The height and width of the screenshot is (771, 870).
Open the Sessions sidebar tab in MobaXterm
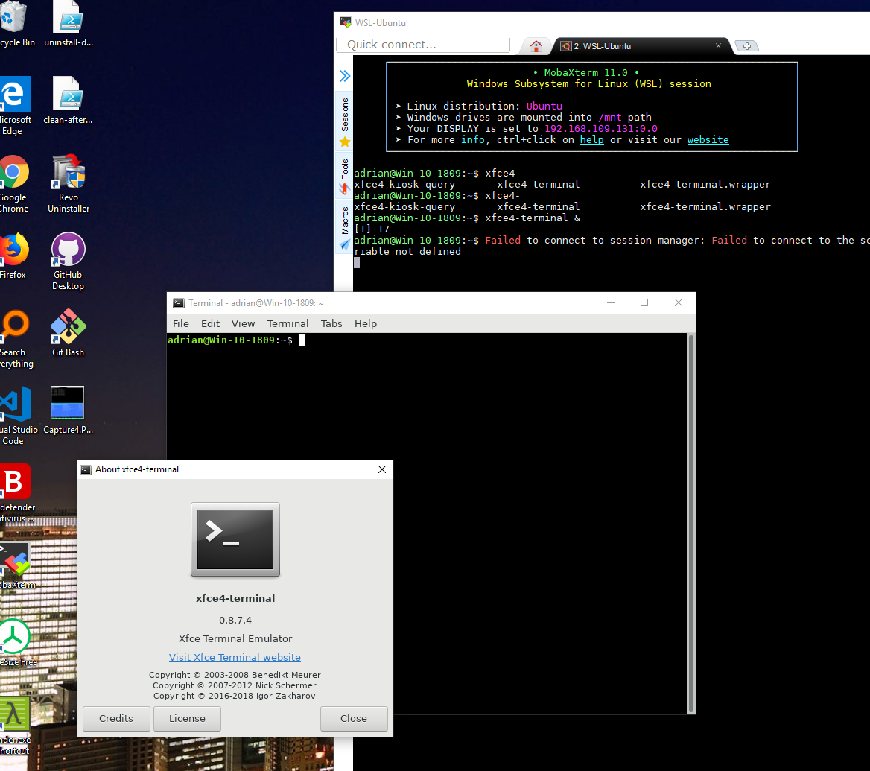click(345, 122)
